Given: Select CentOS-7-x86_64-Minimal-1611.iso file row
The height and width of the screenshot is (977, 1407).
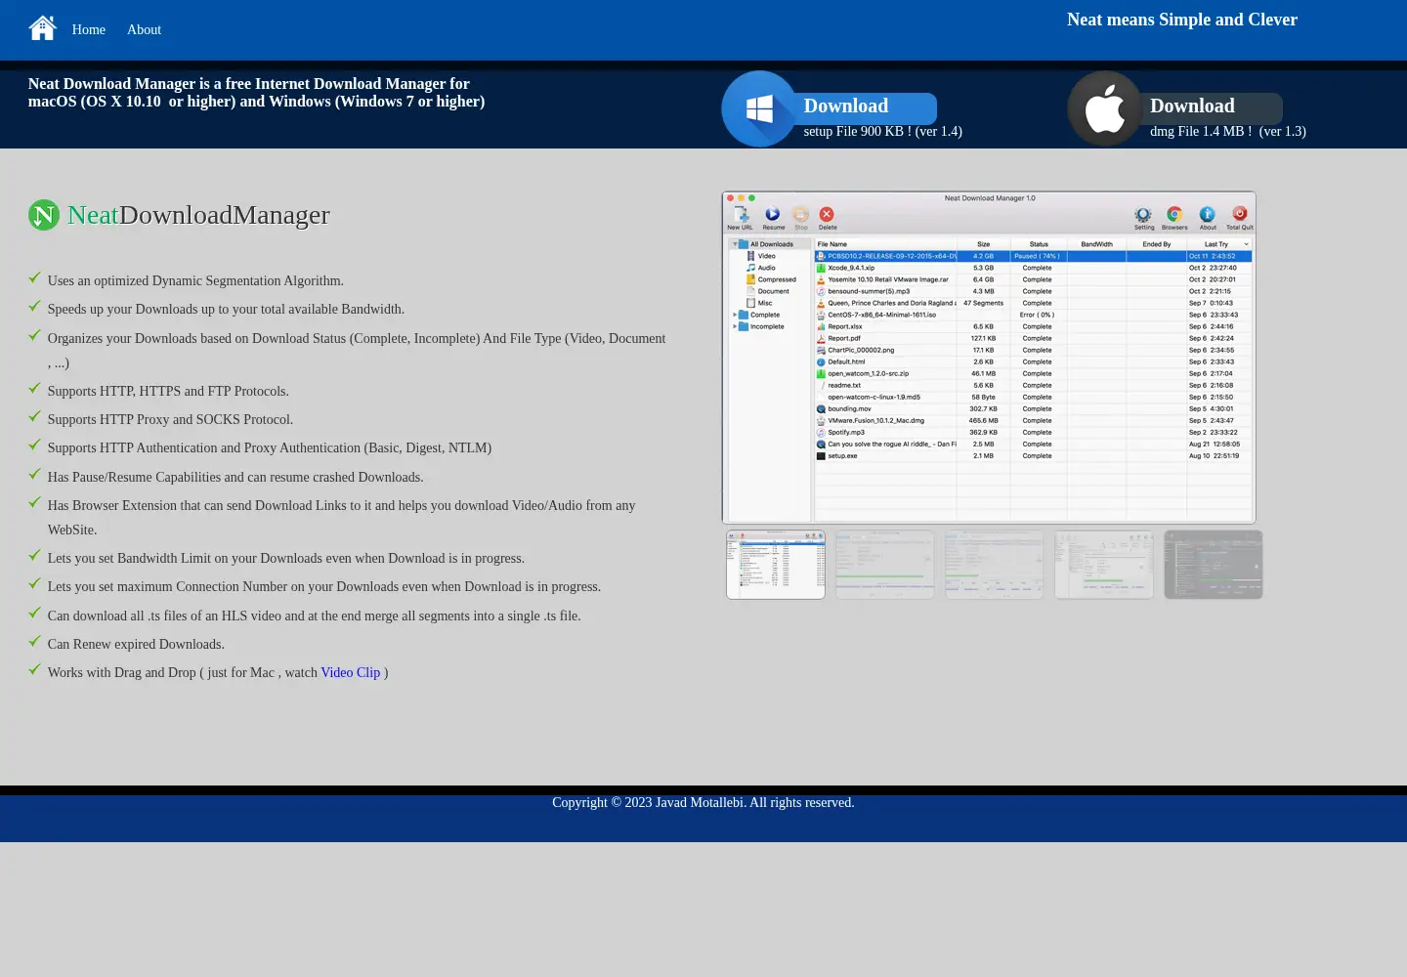Looking at the screenshot, I should (1034, 315).
